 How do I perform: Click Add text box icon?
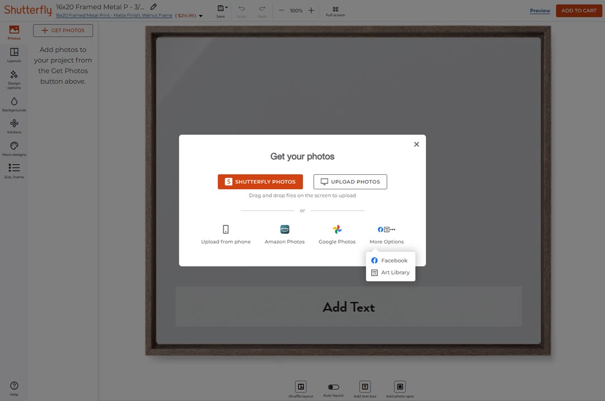tap(364, 389)
